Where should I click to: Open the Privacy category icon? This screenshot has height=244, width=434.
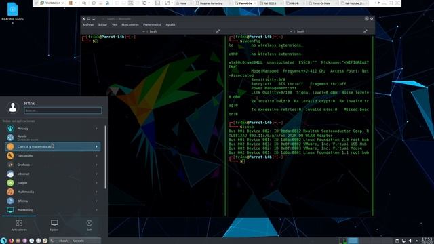coord(10,129)
